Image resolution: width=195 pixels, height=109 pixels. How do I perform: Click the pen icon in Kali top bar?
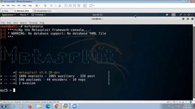coord(181,15)
